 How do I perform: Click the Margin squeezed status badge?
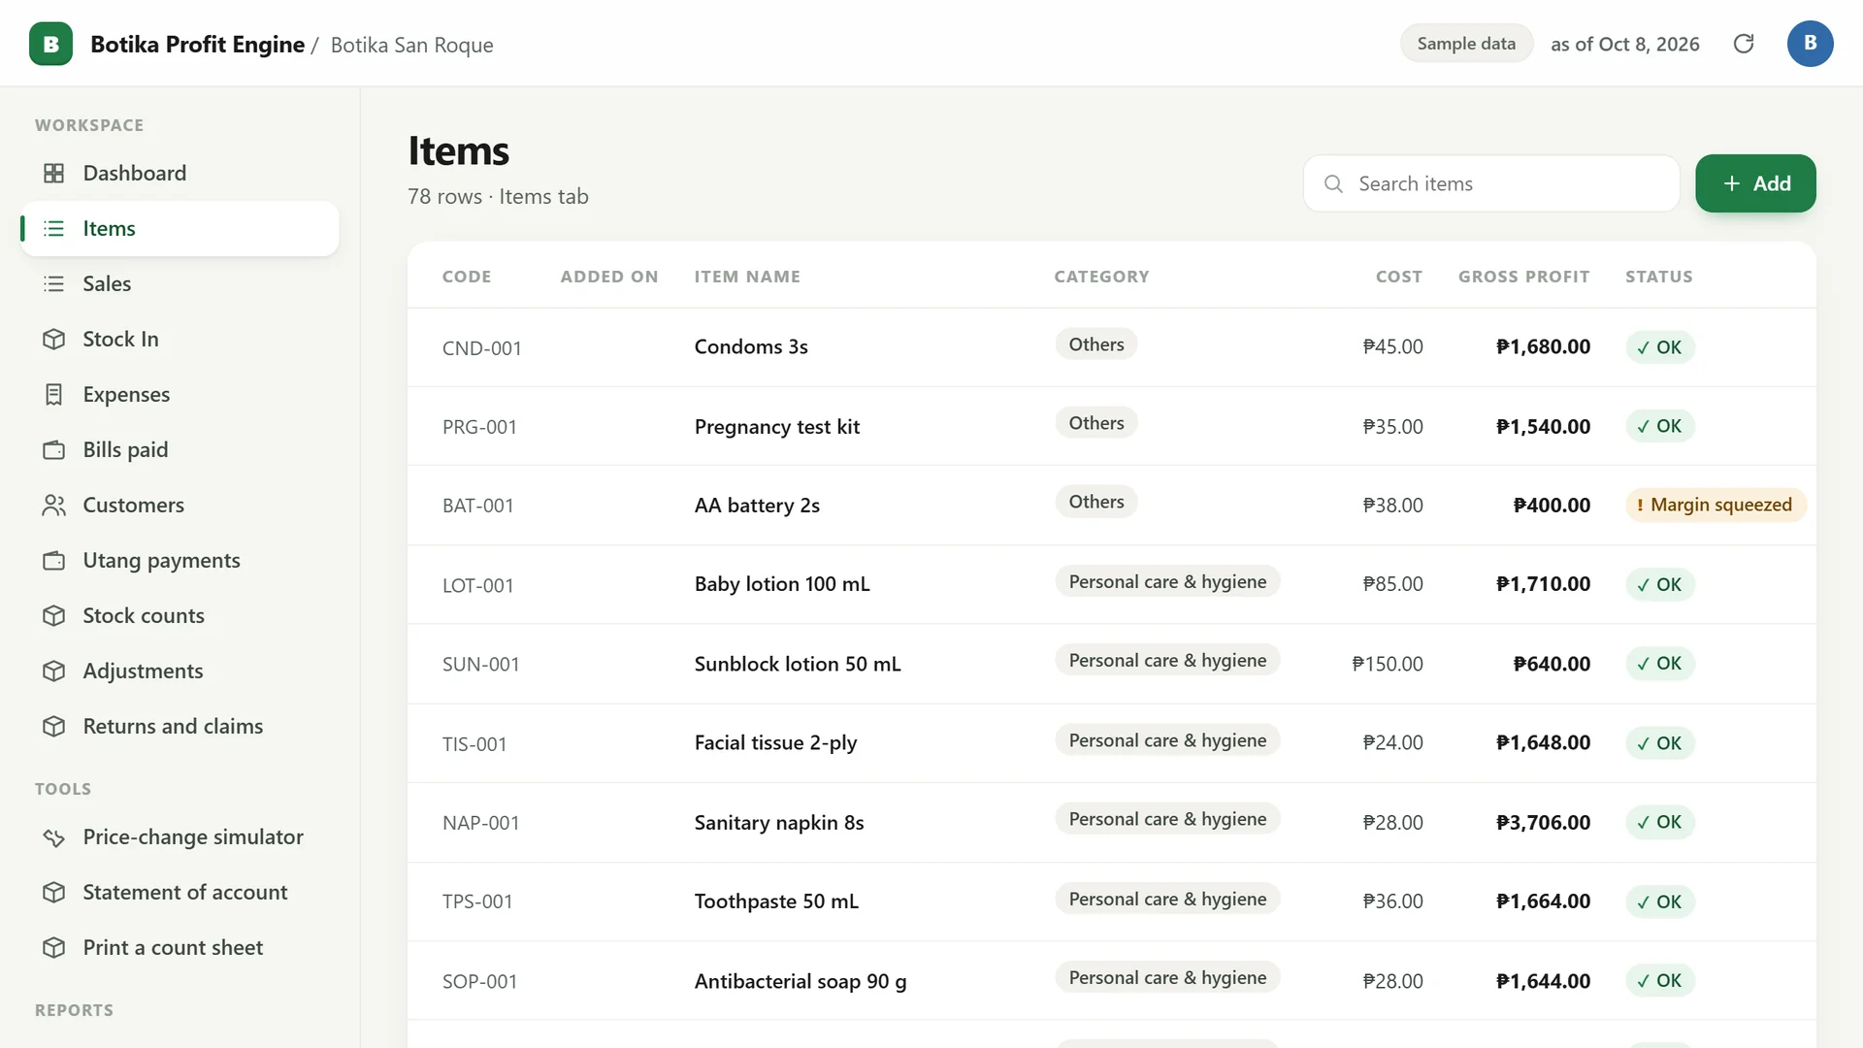click(1716, 505)
